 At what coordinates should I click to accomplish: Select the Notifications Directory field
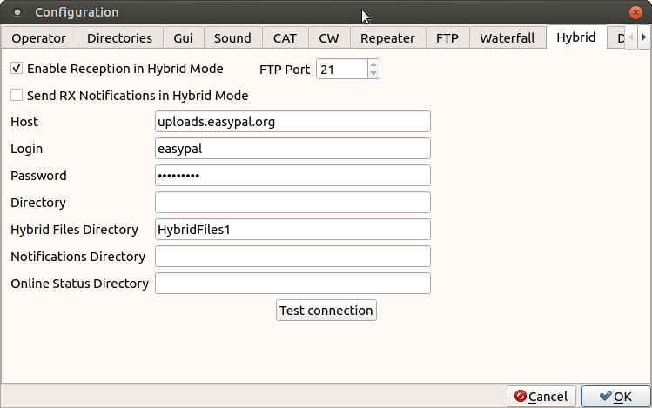(x=292, y=257)
